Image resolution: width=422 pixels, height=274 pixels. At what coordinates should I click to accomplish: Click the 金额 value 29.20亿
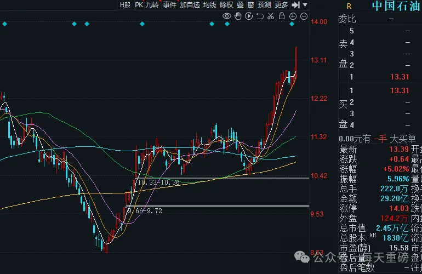(x=394, y=198)
